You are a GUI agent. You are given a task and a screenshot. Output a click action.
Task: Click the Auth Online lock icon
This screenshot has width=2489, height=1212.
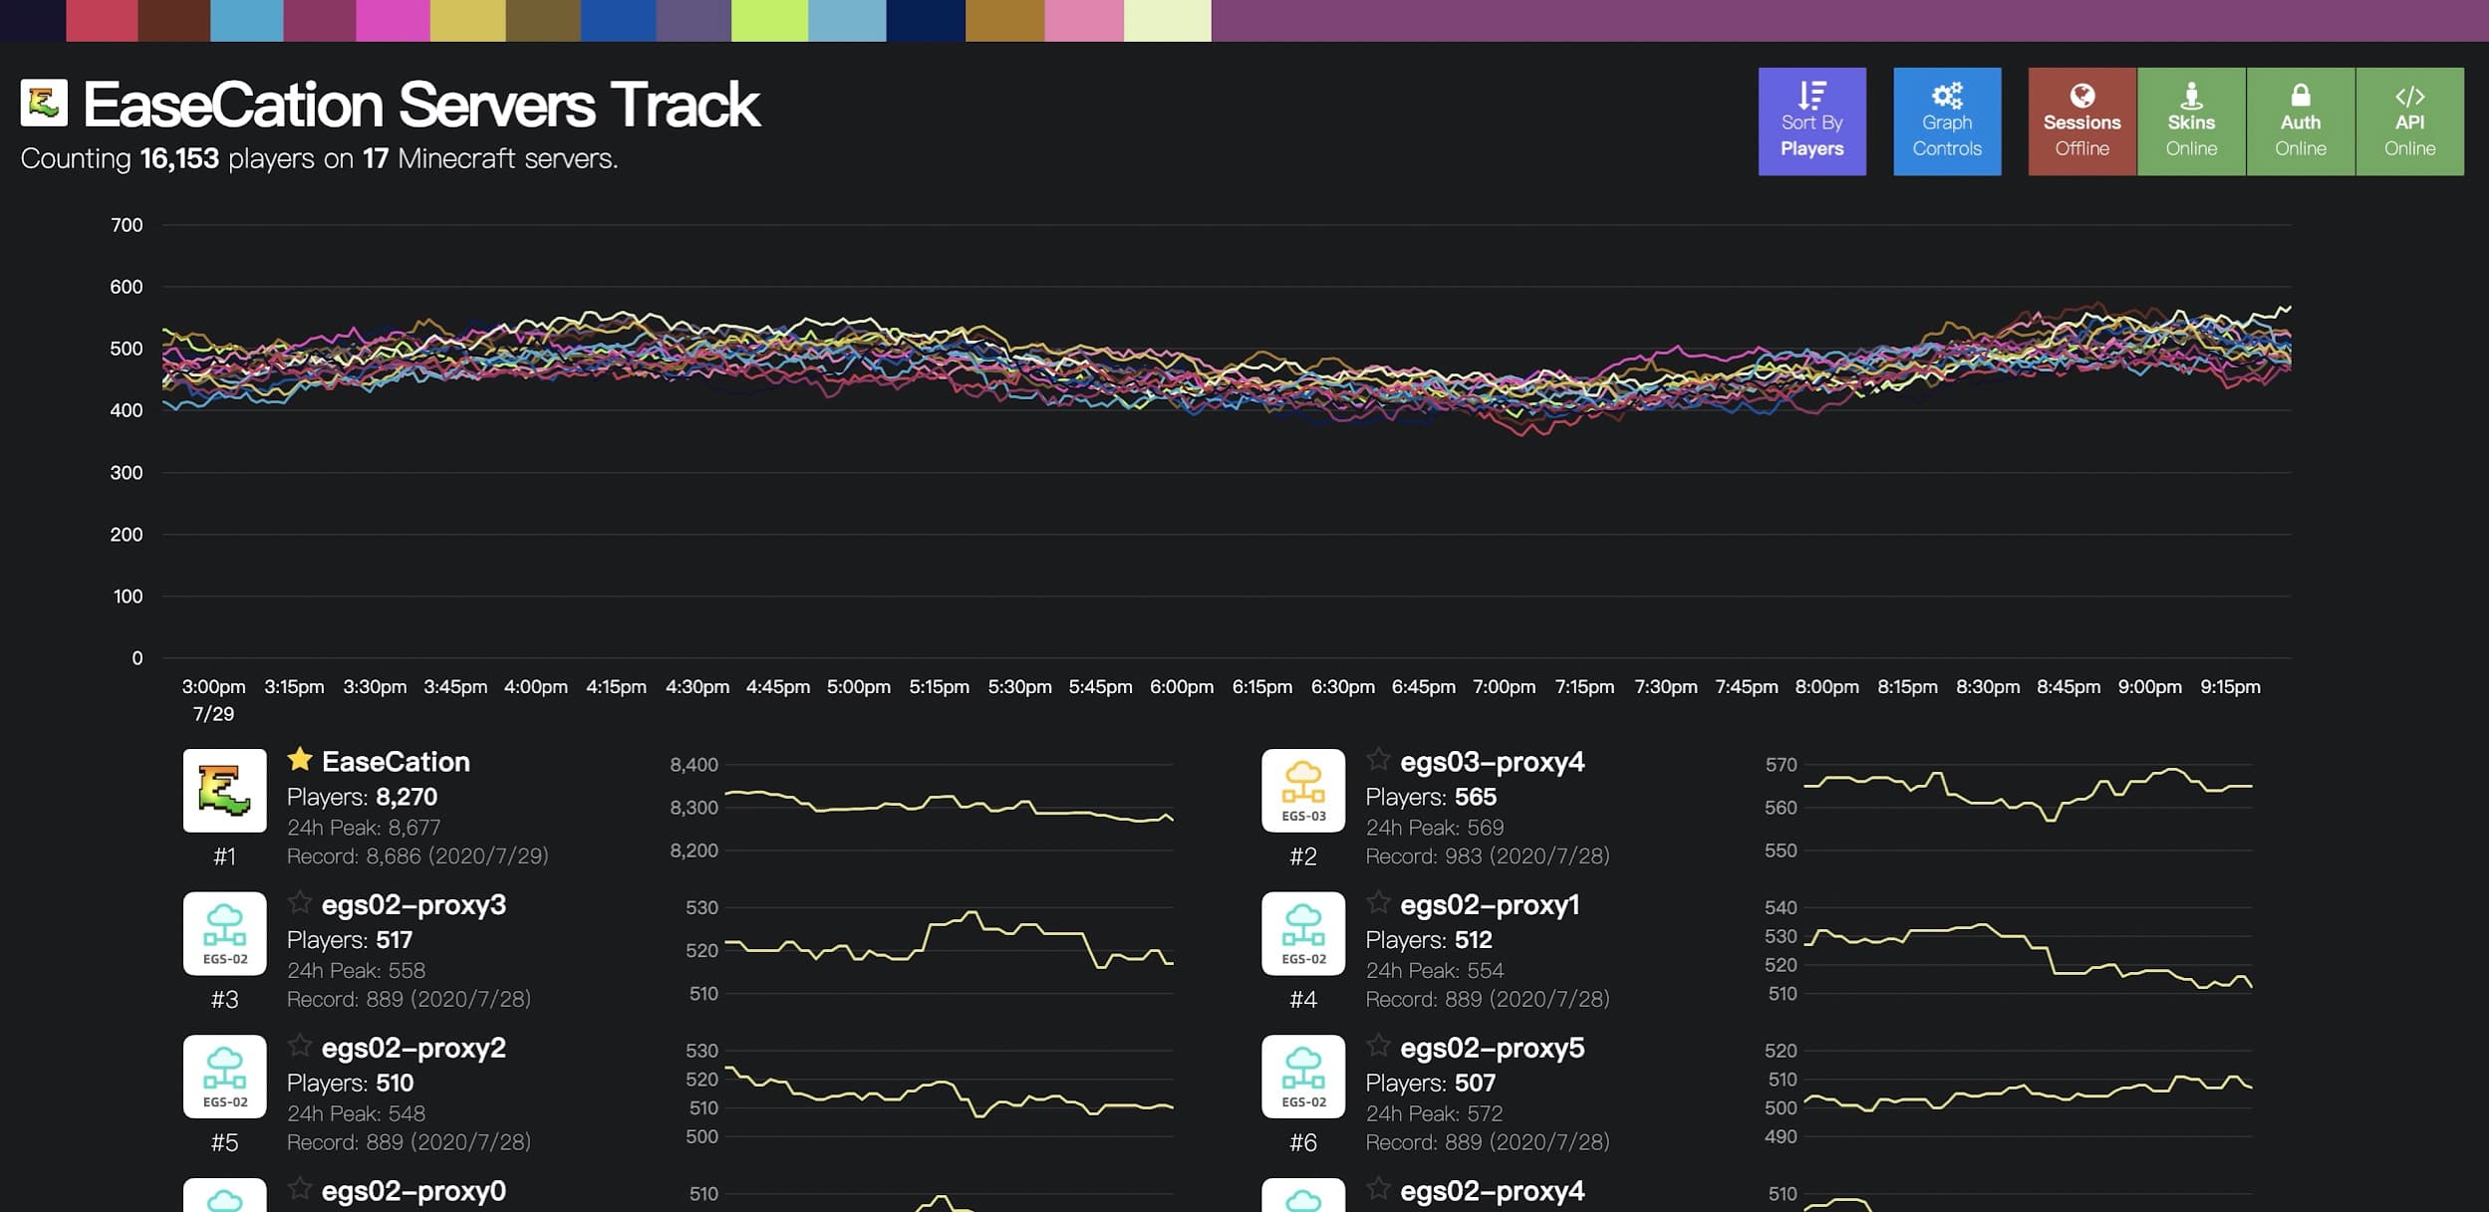click(2300, 97)
